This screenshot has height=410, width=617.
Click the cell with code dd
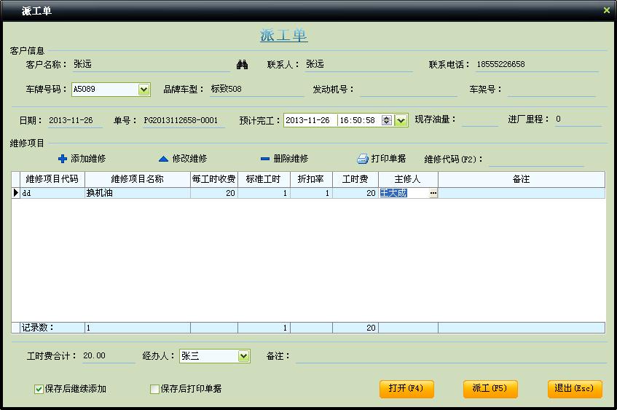[52, 193]
